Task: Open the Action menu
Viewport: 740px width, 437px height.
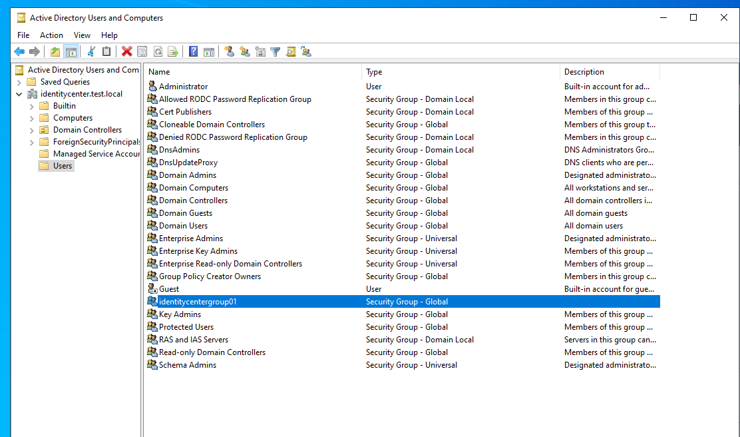Action: pyautogui.click(x=51, y=35)
